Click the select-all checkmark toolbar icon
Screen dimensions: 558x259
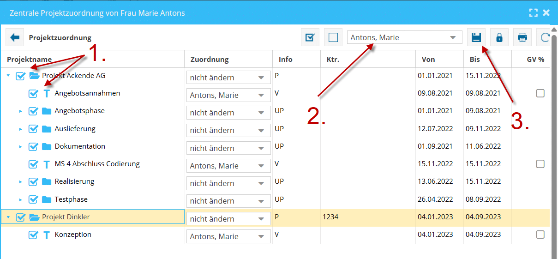pos(310,38)
